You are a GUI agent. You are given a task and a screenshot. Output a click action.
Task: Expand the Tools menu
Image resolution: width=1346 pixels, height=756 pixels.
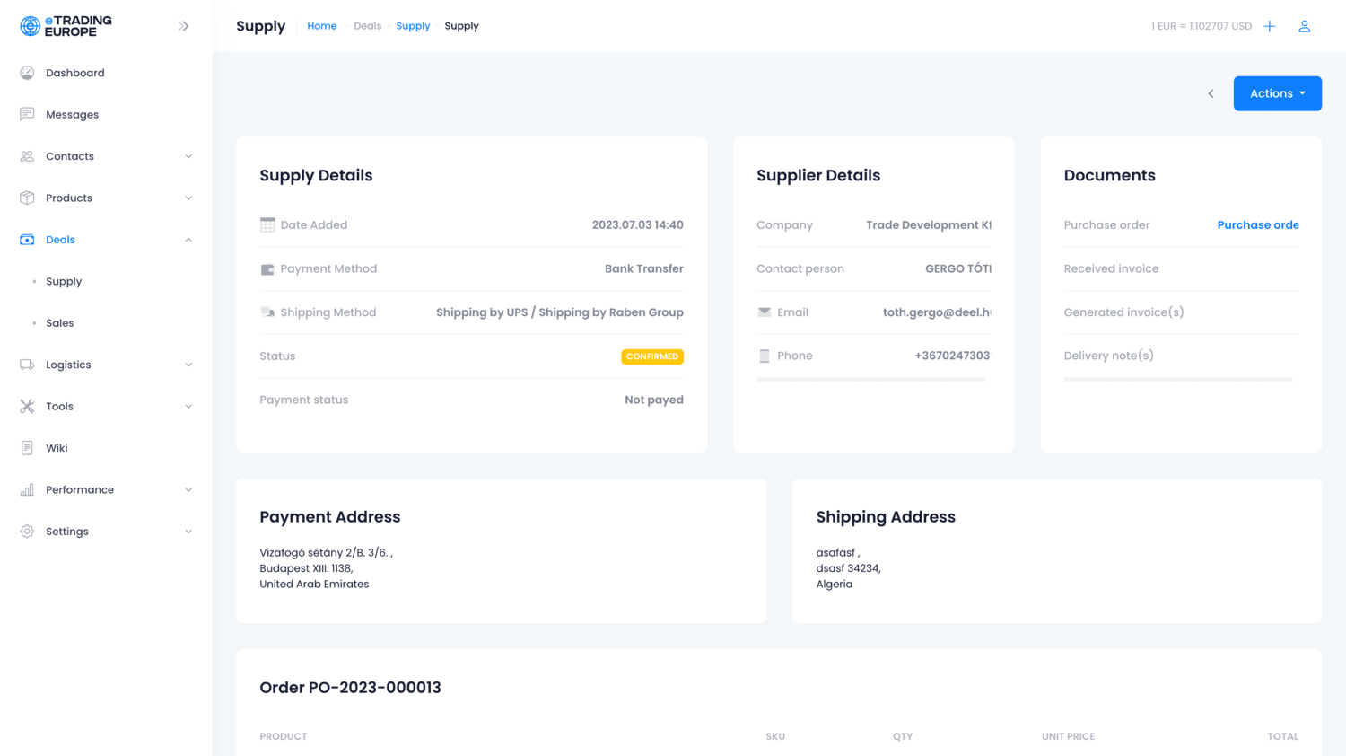coord(188,407)
